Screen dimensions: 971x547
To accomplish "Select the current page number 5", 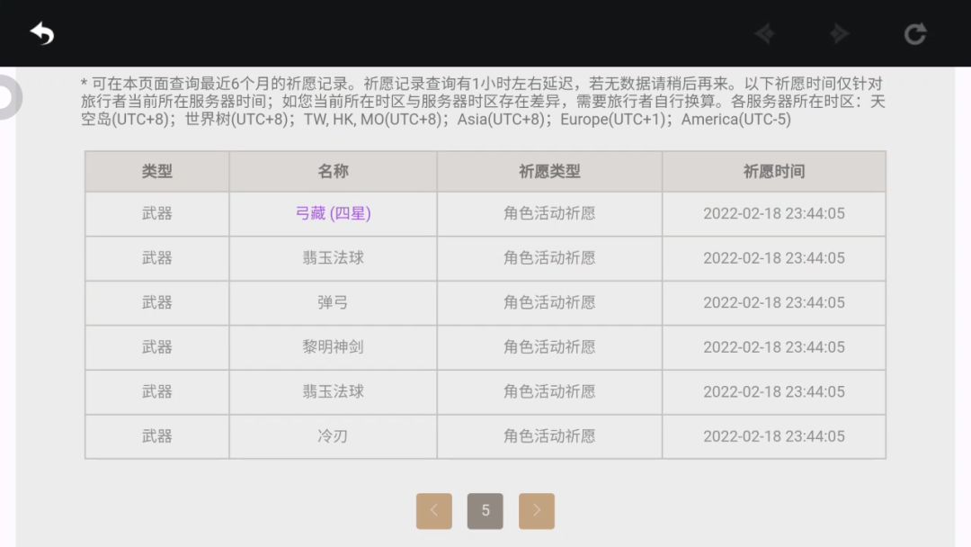I will point(485,511).
